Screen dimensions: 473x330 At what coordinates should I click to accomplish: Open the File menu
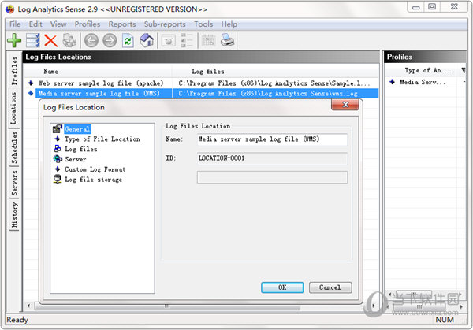tap(15, 24)
